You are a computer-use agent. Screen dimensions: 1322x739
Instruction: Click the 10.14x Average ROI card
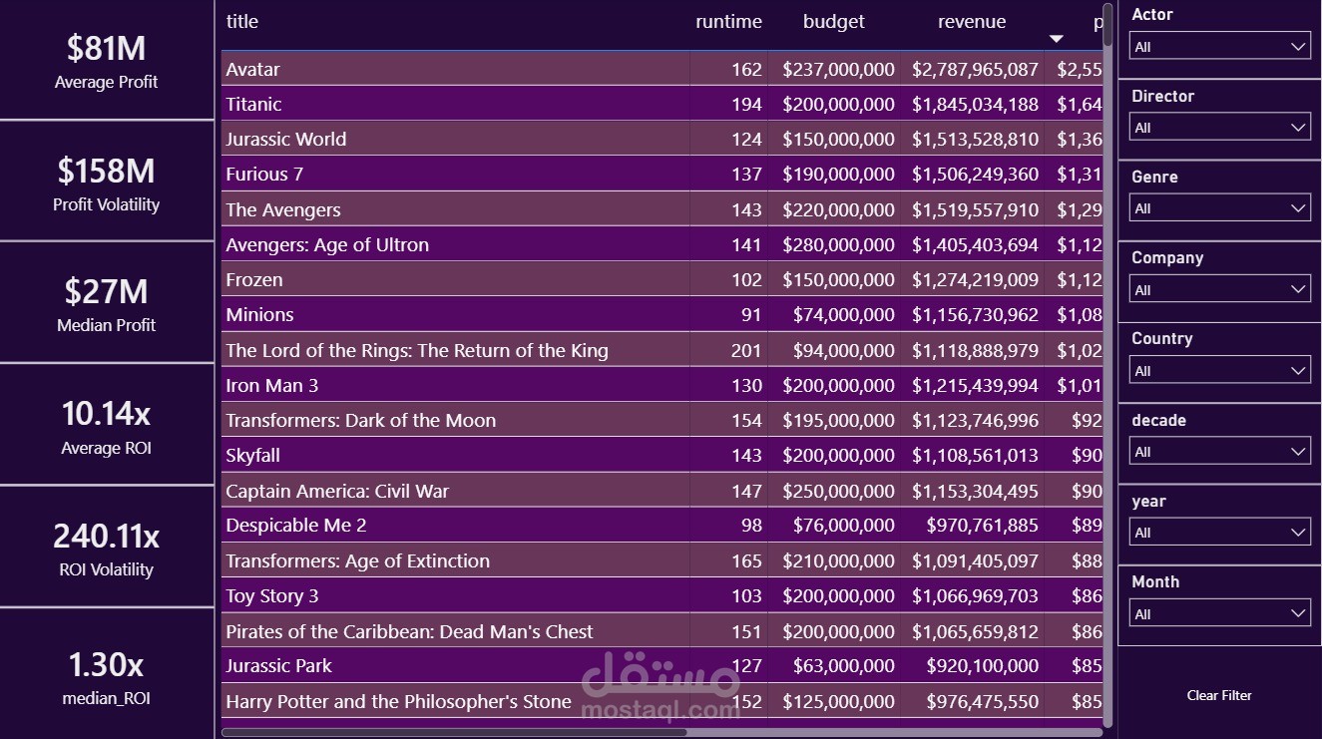click(107, 426)
